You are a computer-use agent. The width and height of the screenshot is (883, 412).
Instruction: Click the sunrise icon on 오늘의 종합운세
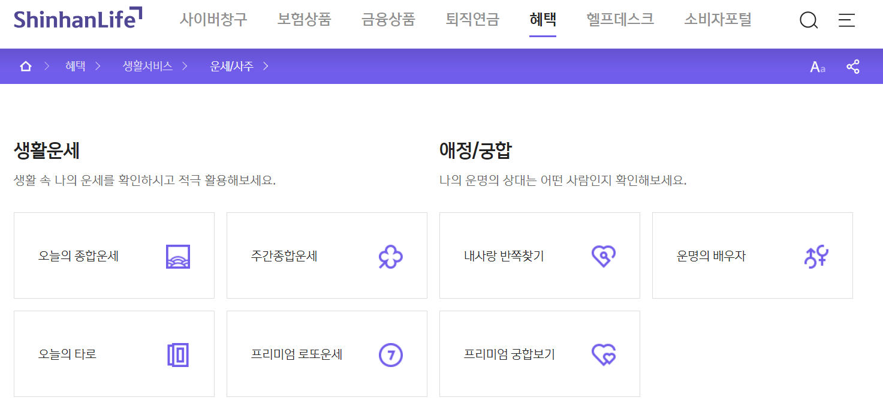click(177, 255)
